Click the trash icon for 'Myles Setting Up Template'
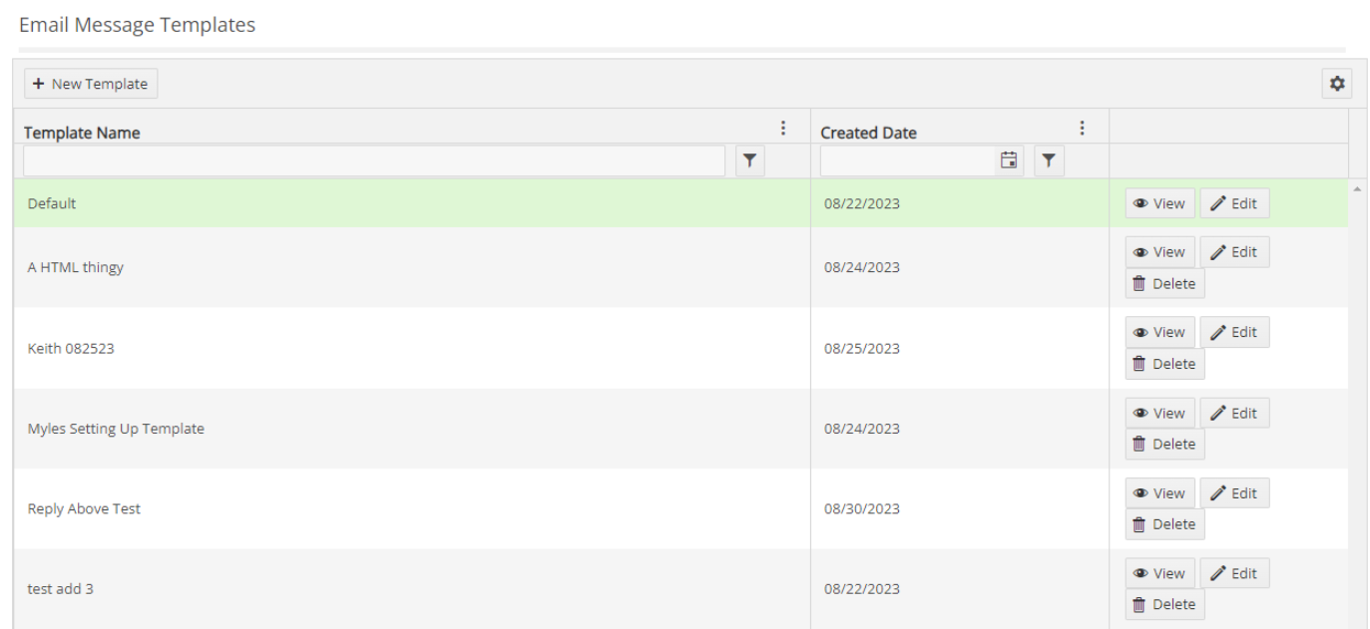The width and height of the screenshot is (1370, 629). (1137, 445)
